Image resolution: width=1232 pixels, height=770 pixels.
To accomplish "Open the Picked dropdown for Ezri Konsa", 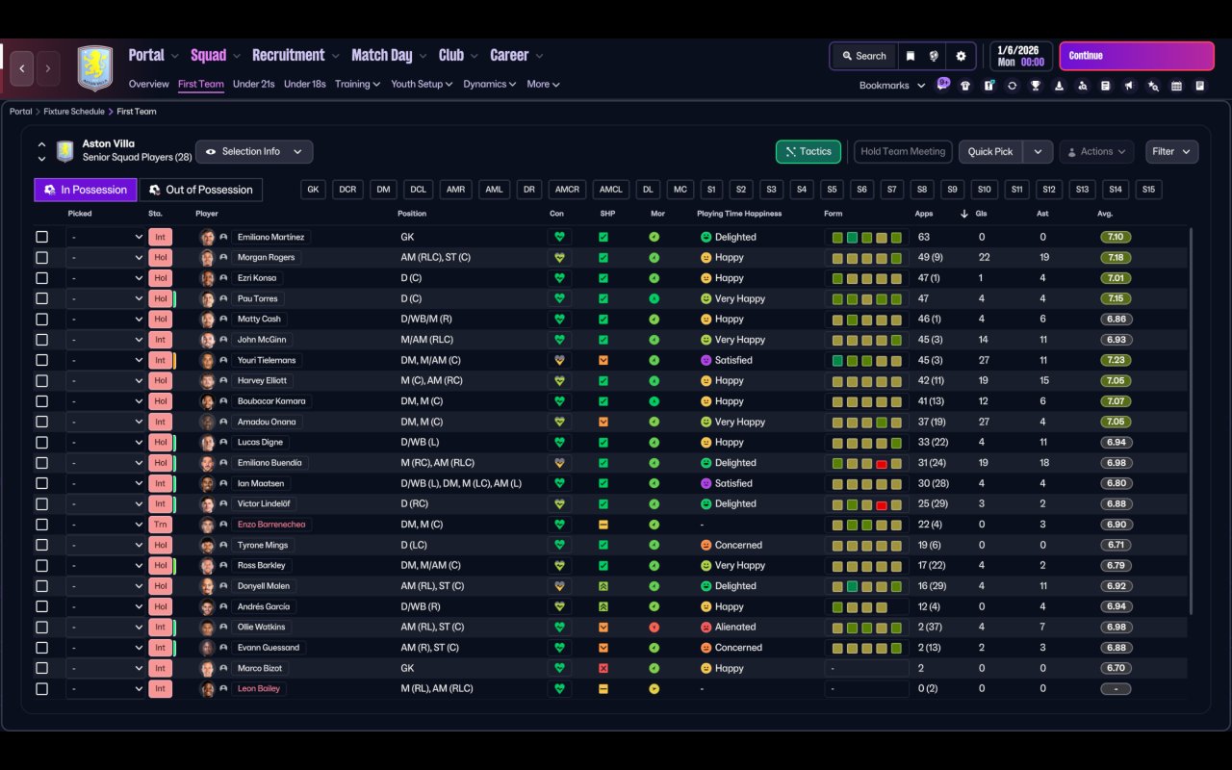I will coord(106,278).
